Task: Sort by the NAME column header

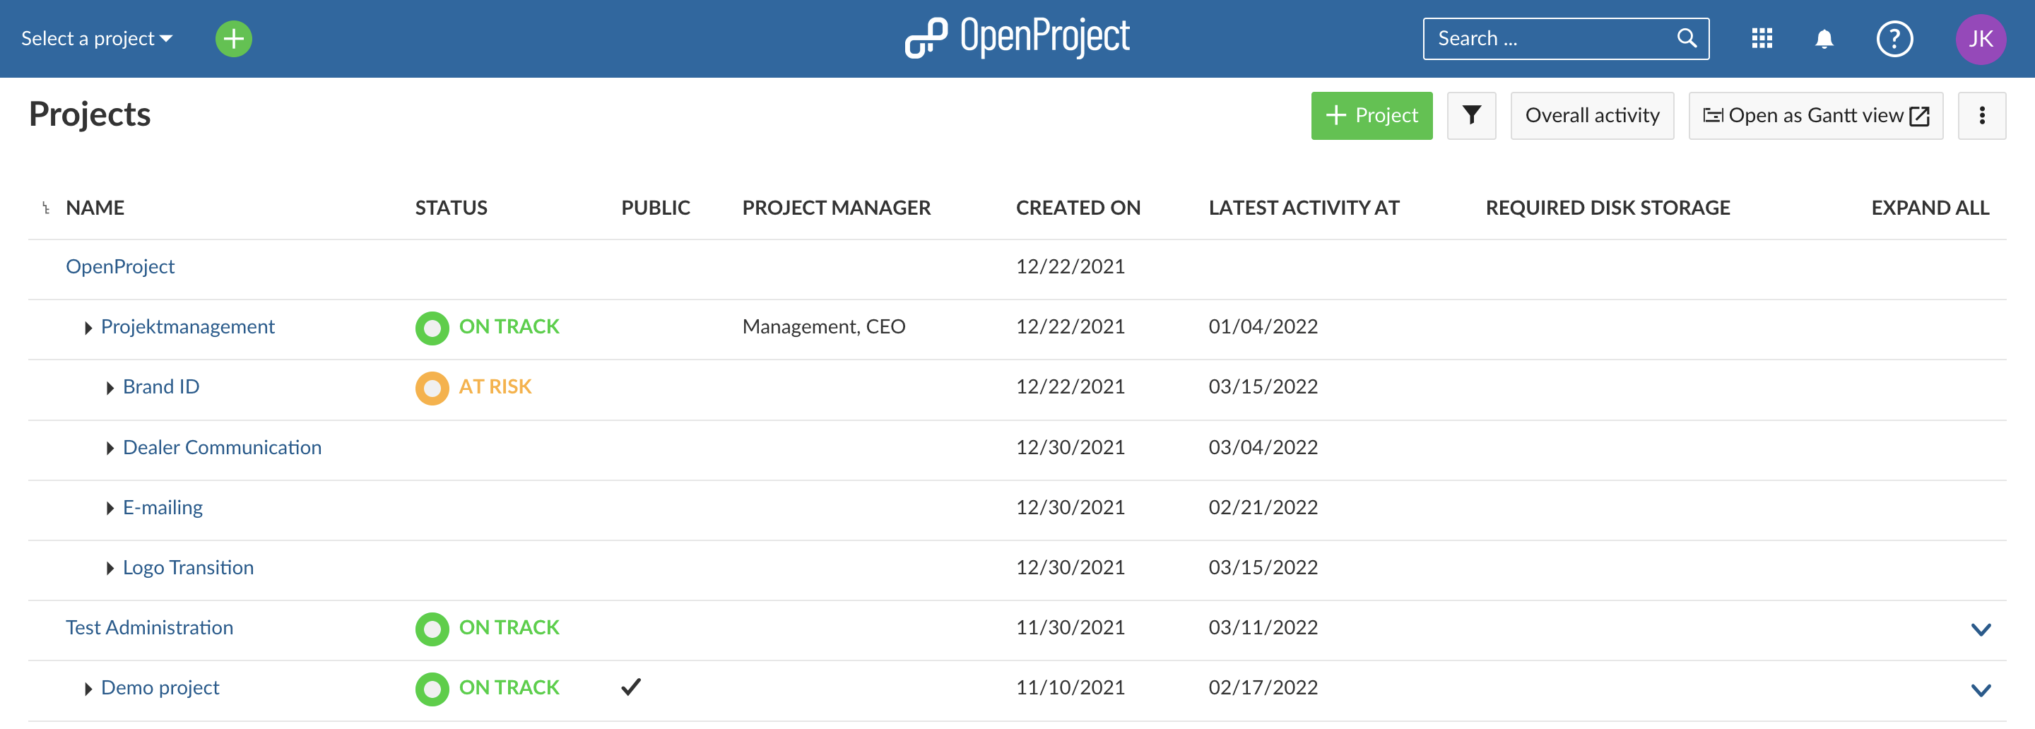Action: click(95, 208)
